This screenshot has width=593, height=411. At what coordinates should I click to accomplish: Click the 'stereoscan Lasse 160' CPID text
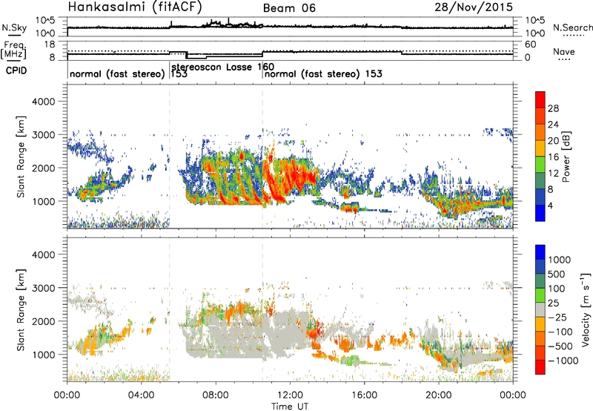(223, 67)
